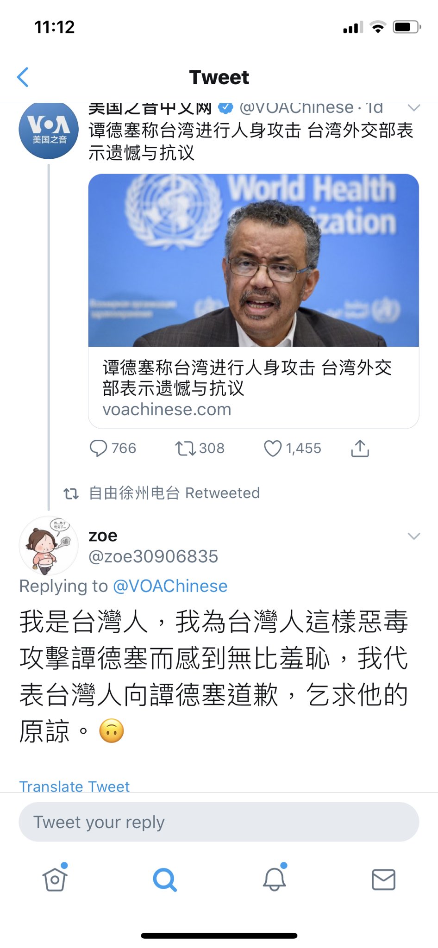Open the Tedros WHO photo thumbnail
This screenshot has height=948, width=438.
click(x=253, y=260)
